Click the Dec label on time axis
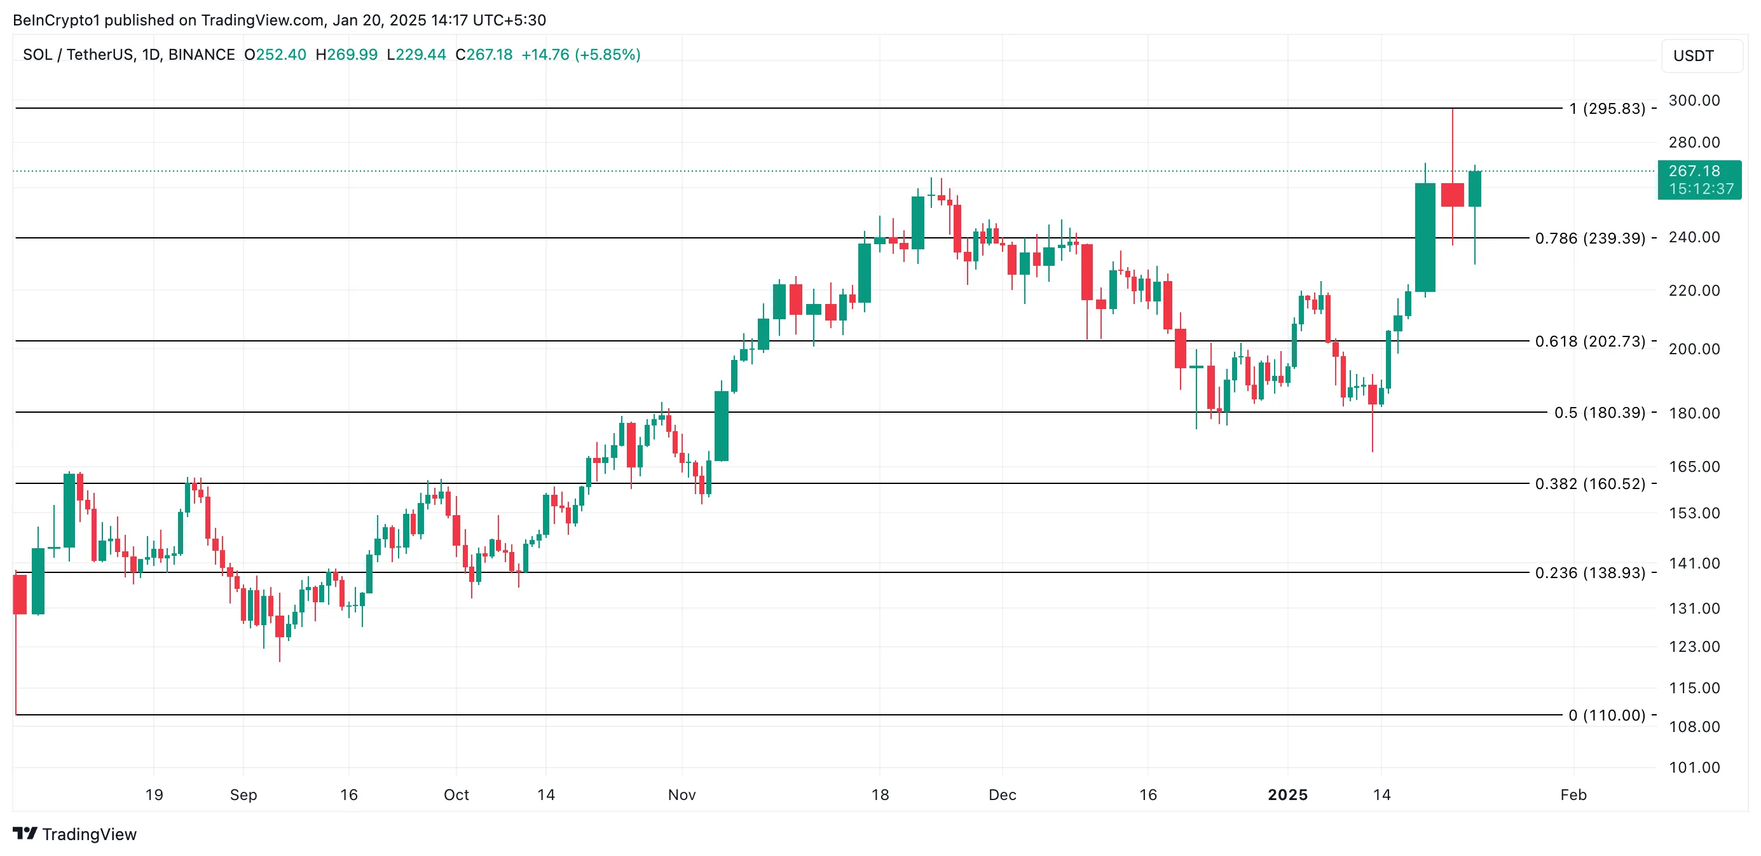 point(1002,794)
